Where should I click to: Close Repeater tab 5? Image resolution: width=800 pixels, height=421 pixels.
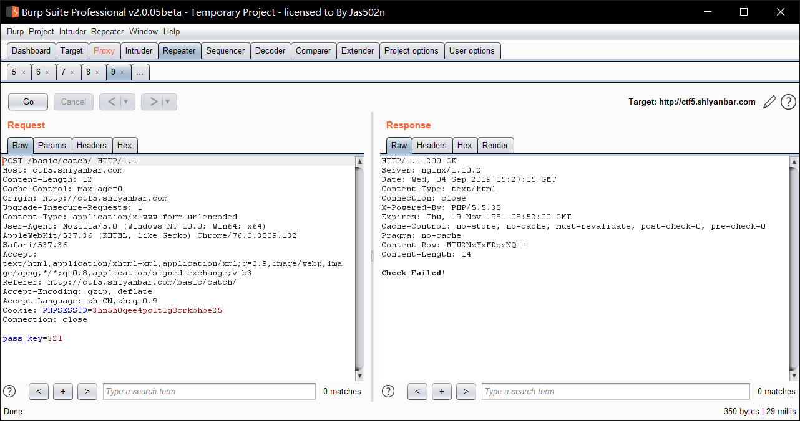coord(24,73)
